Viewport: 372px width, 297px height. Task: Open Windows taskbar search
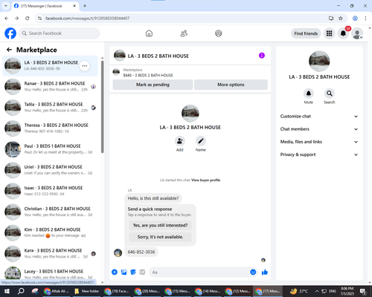[21, 291]
